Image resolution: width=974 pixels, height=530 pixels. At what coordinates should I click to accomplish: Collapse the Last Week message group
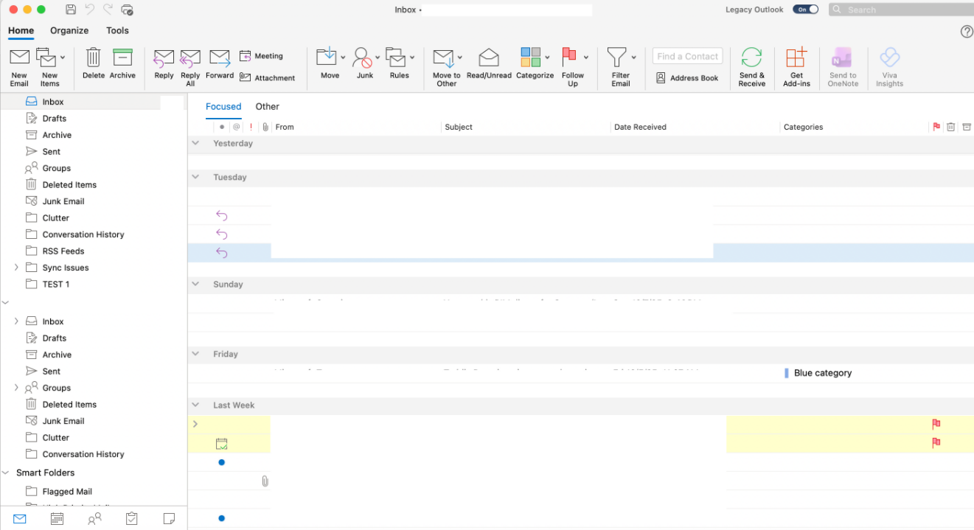click(195, 405)
